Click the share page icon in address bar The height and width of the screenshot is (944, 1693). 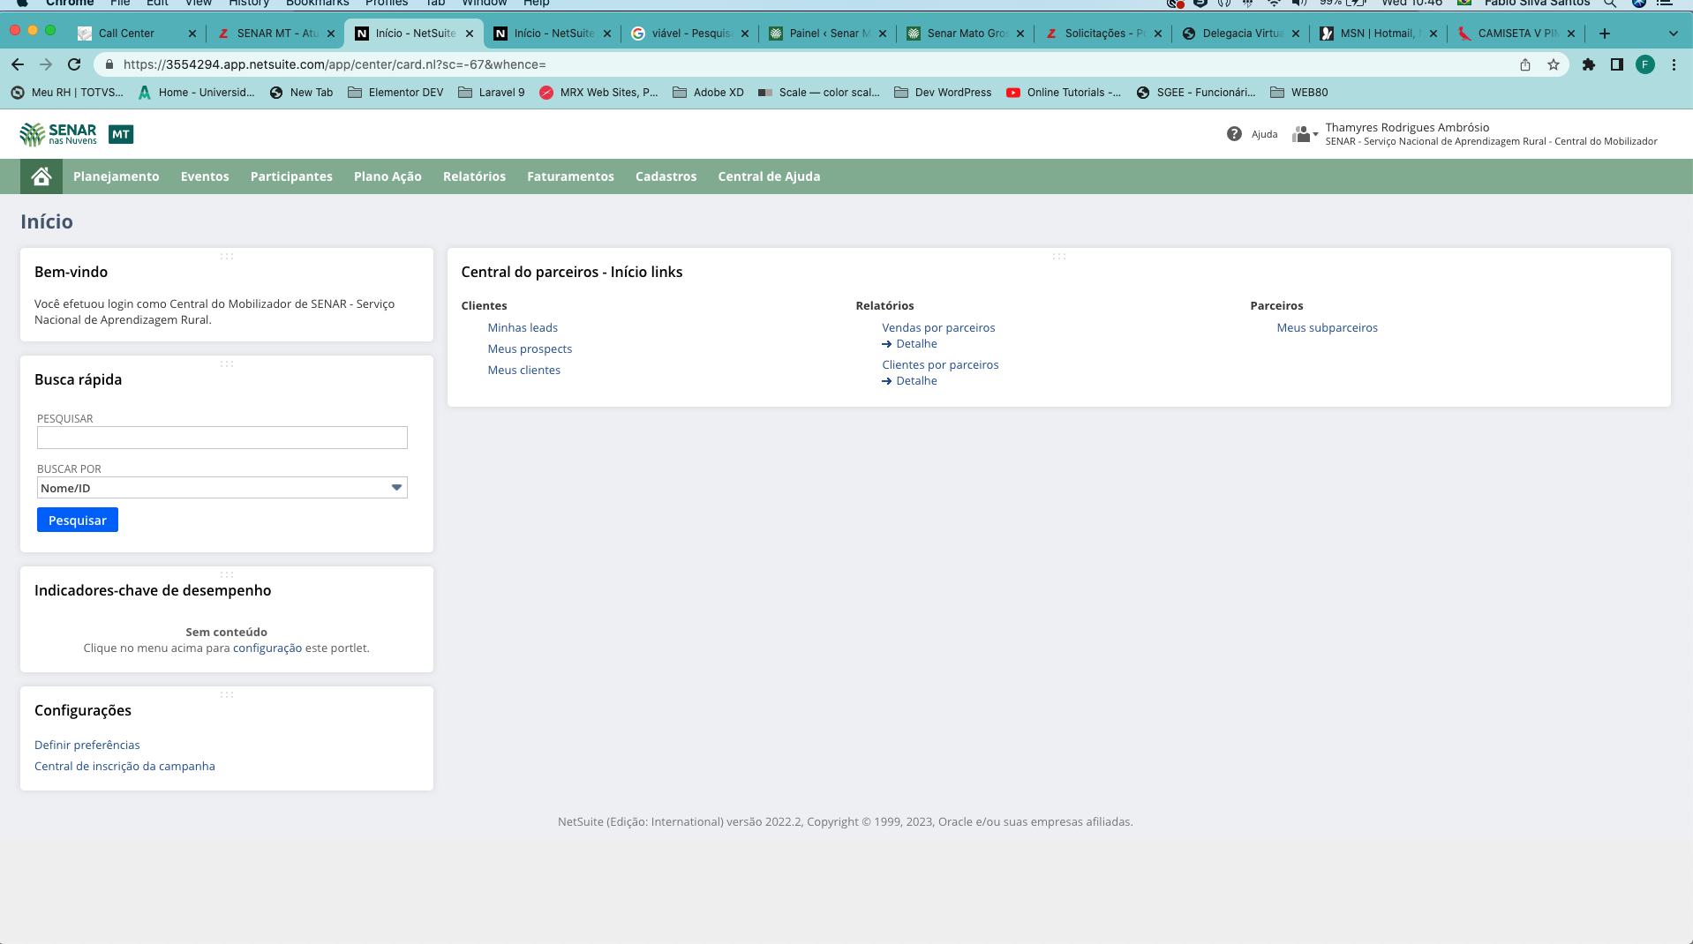click(x=1525, y=64)
